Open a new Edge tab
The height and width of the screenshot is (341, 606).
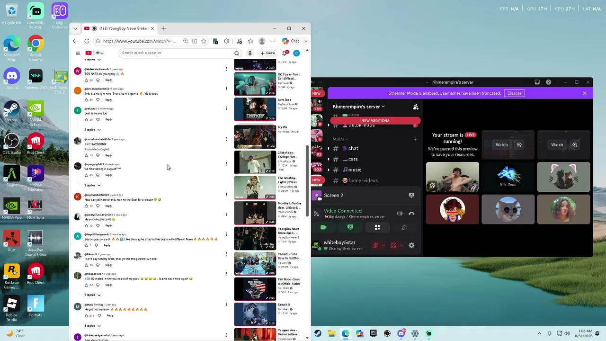coord(164,28)
